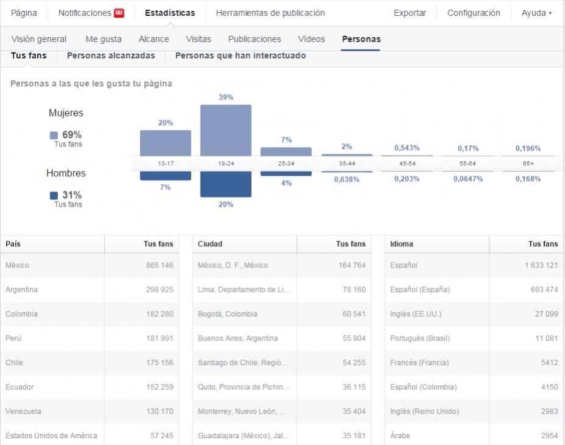Open Configuración settings
The image size is (565, 445).
[474, 13]
